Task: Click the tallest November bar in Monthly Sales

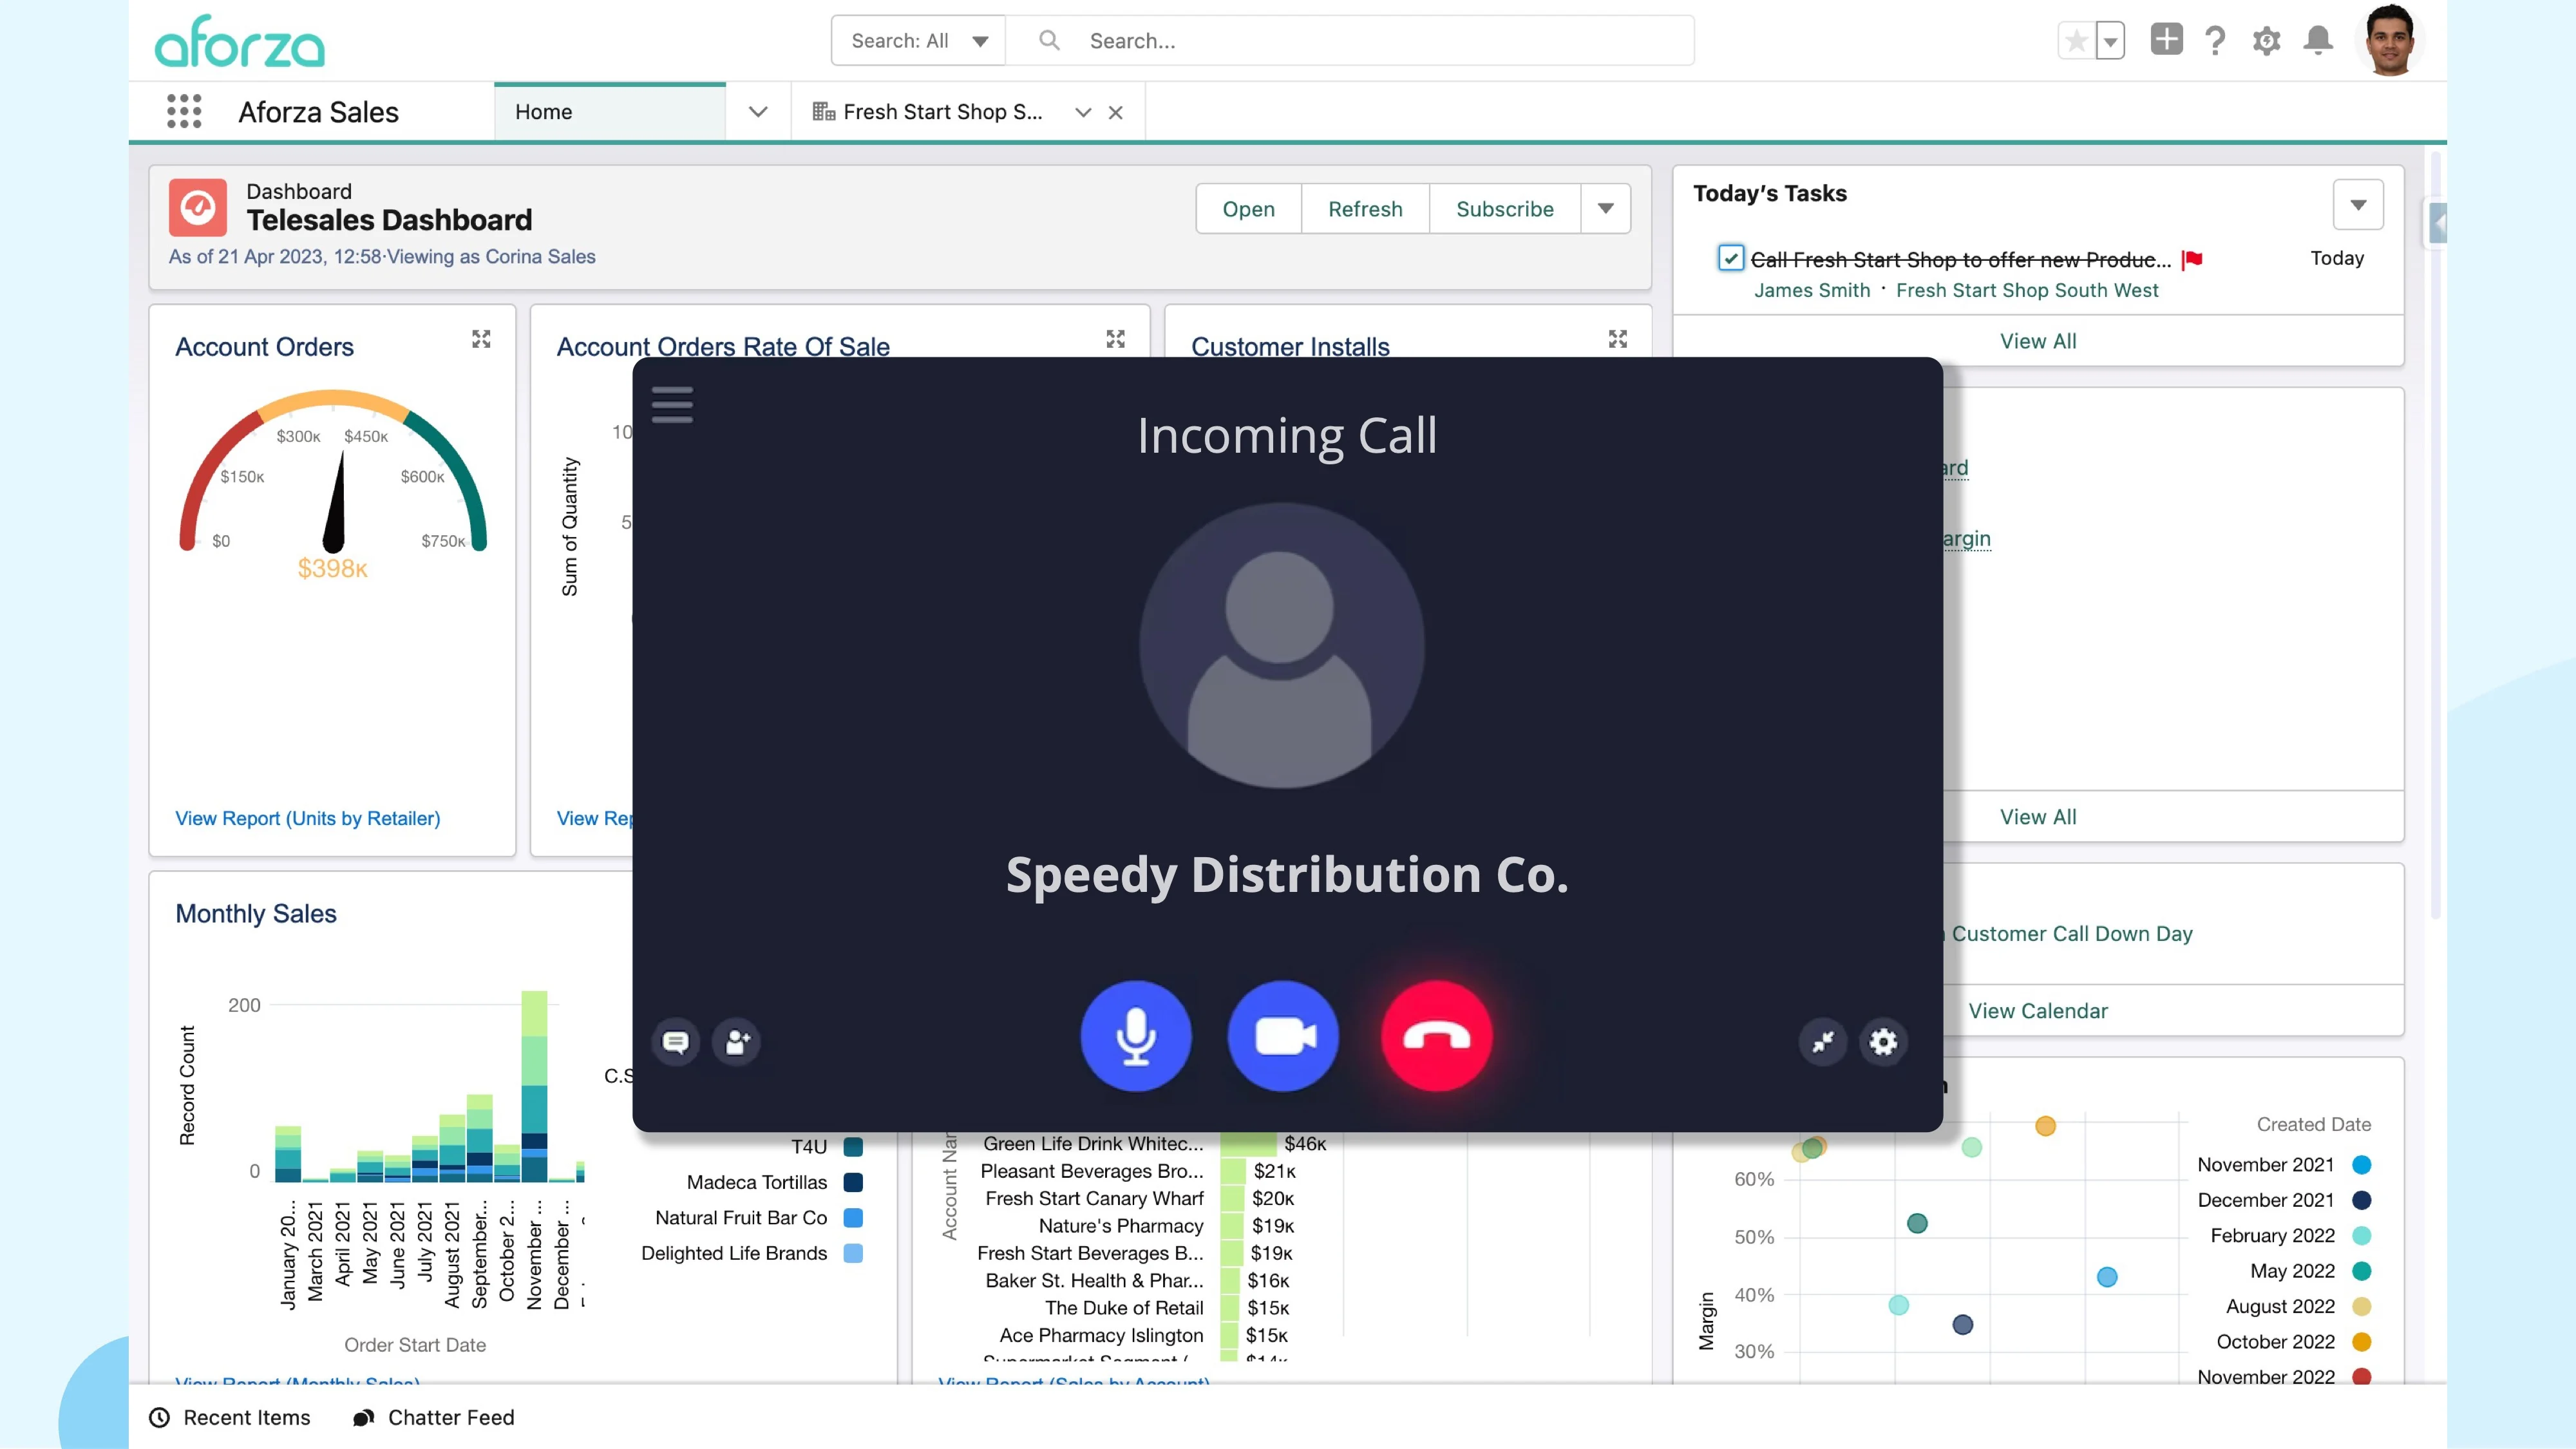Action: click(x=534, y=1086)
